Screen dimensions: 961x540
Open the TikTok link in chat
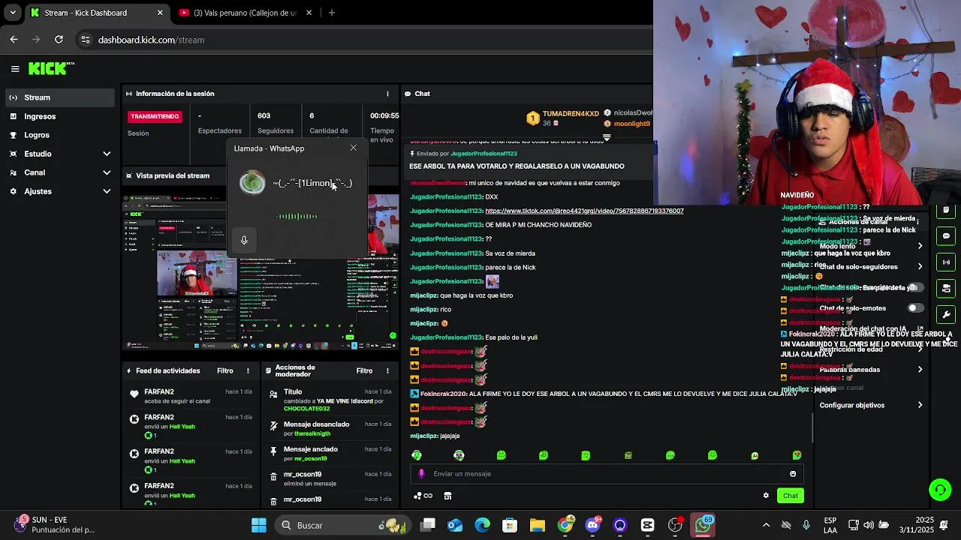[584, 211]
